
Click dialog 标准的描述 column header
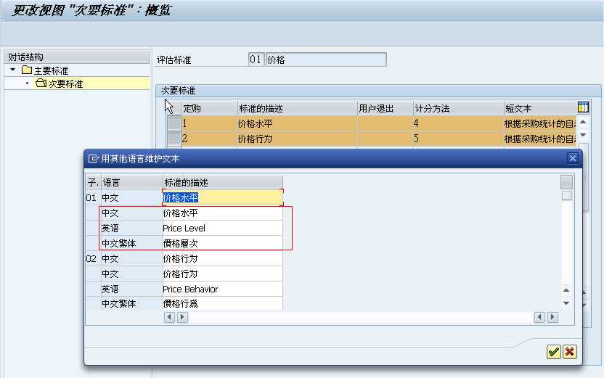(223, 182)
